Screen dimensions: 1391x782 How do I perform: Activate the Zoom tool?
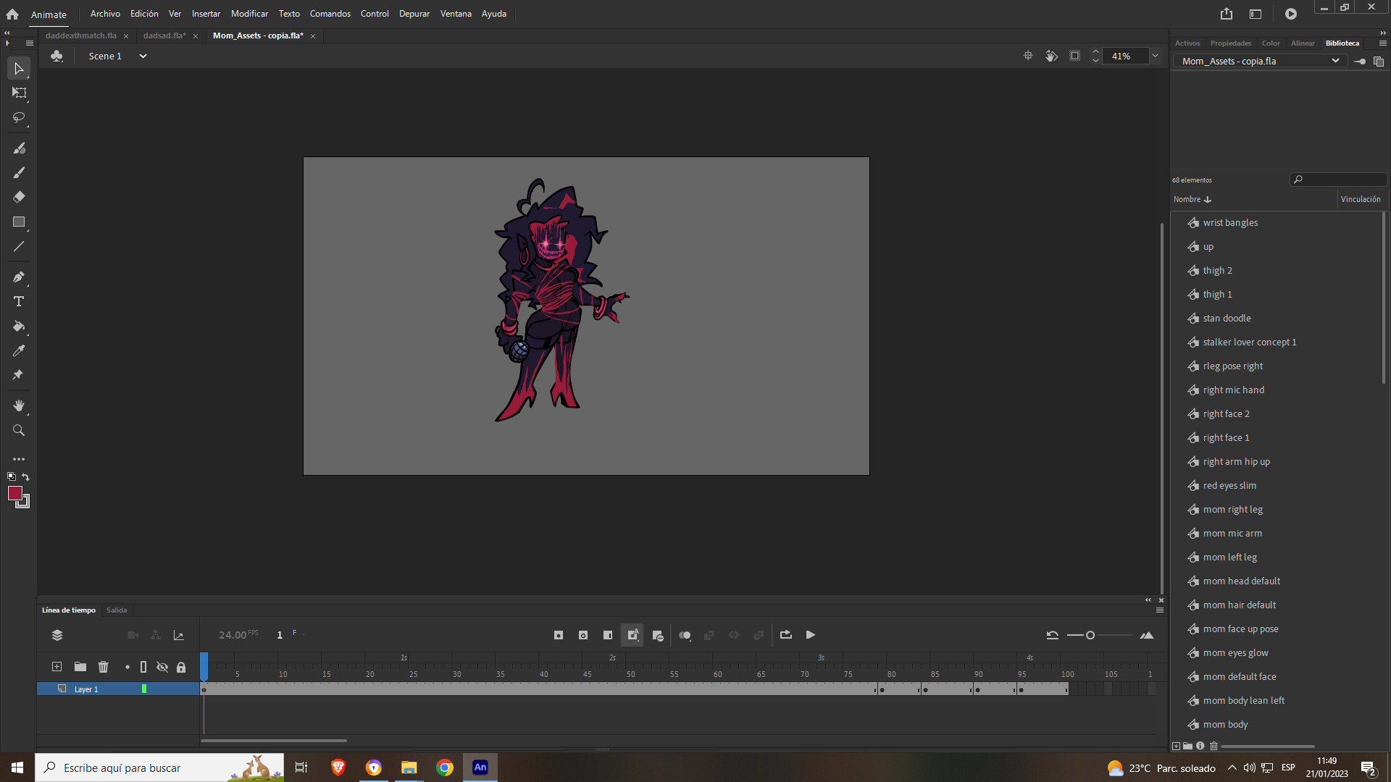click(x=19, y=430)
